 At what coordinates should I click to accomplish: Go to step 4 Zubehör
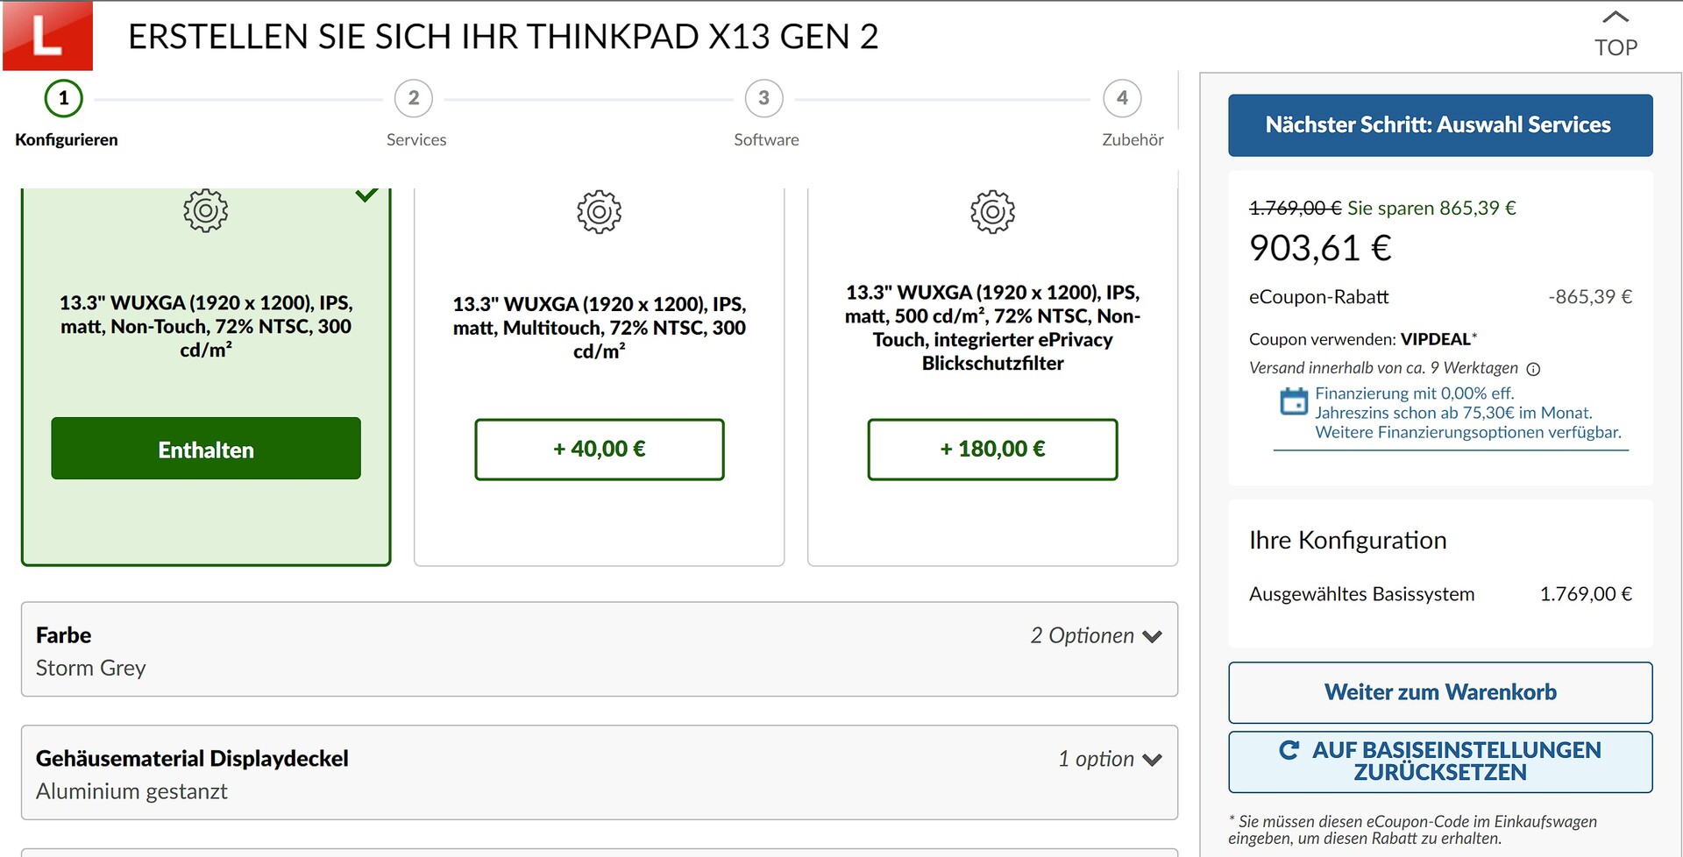click(1122, 98)
